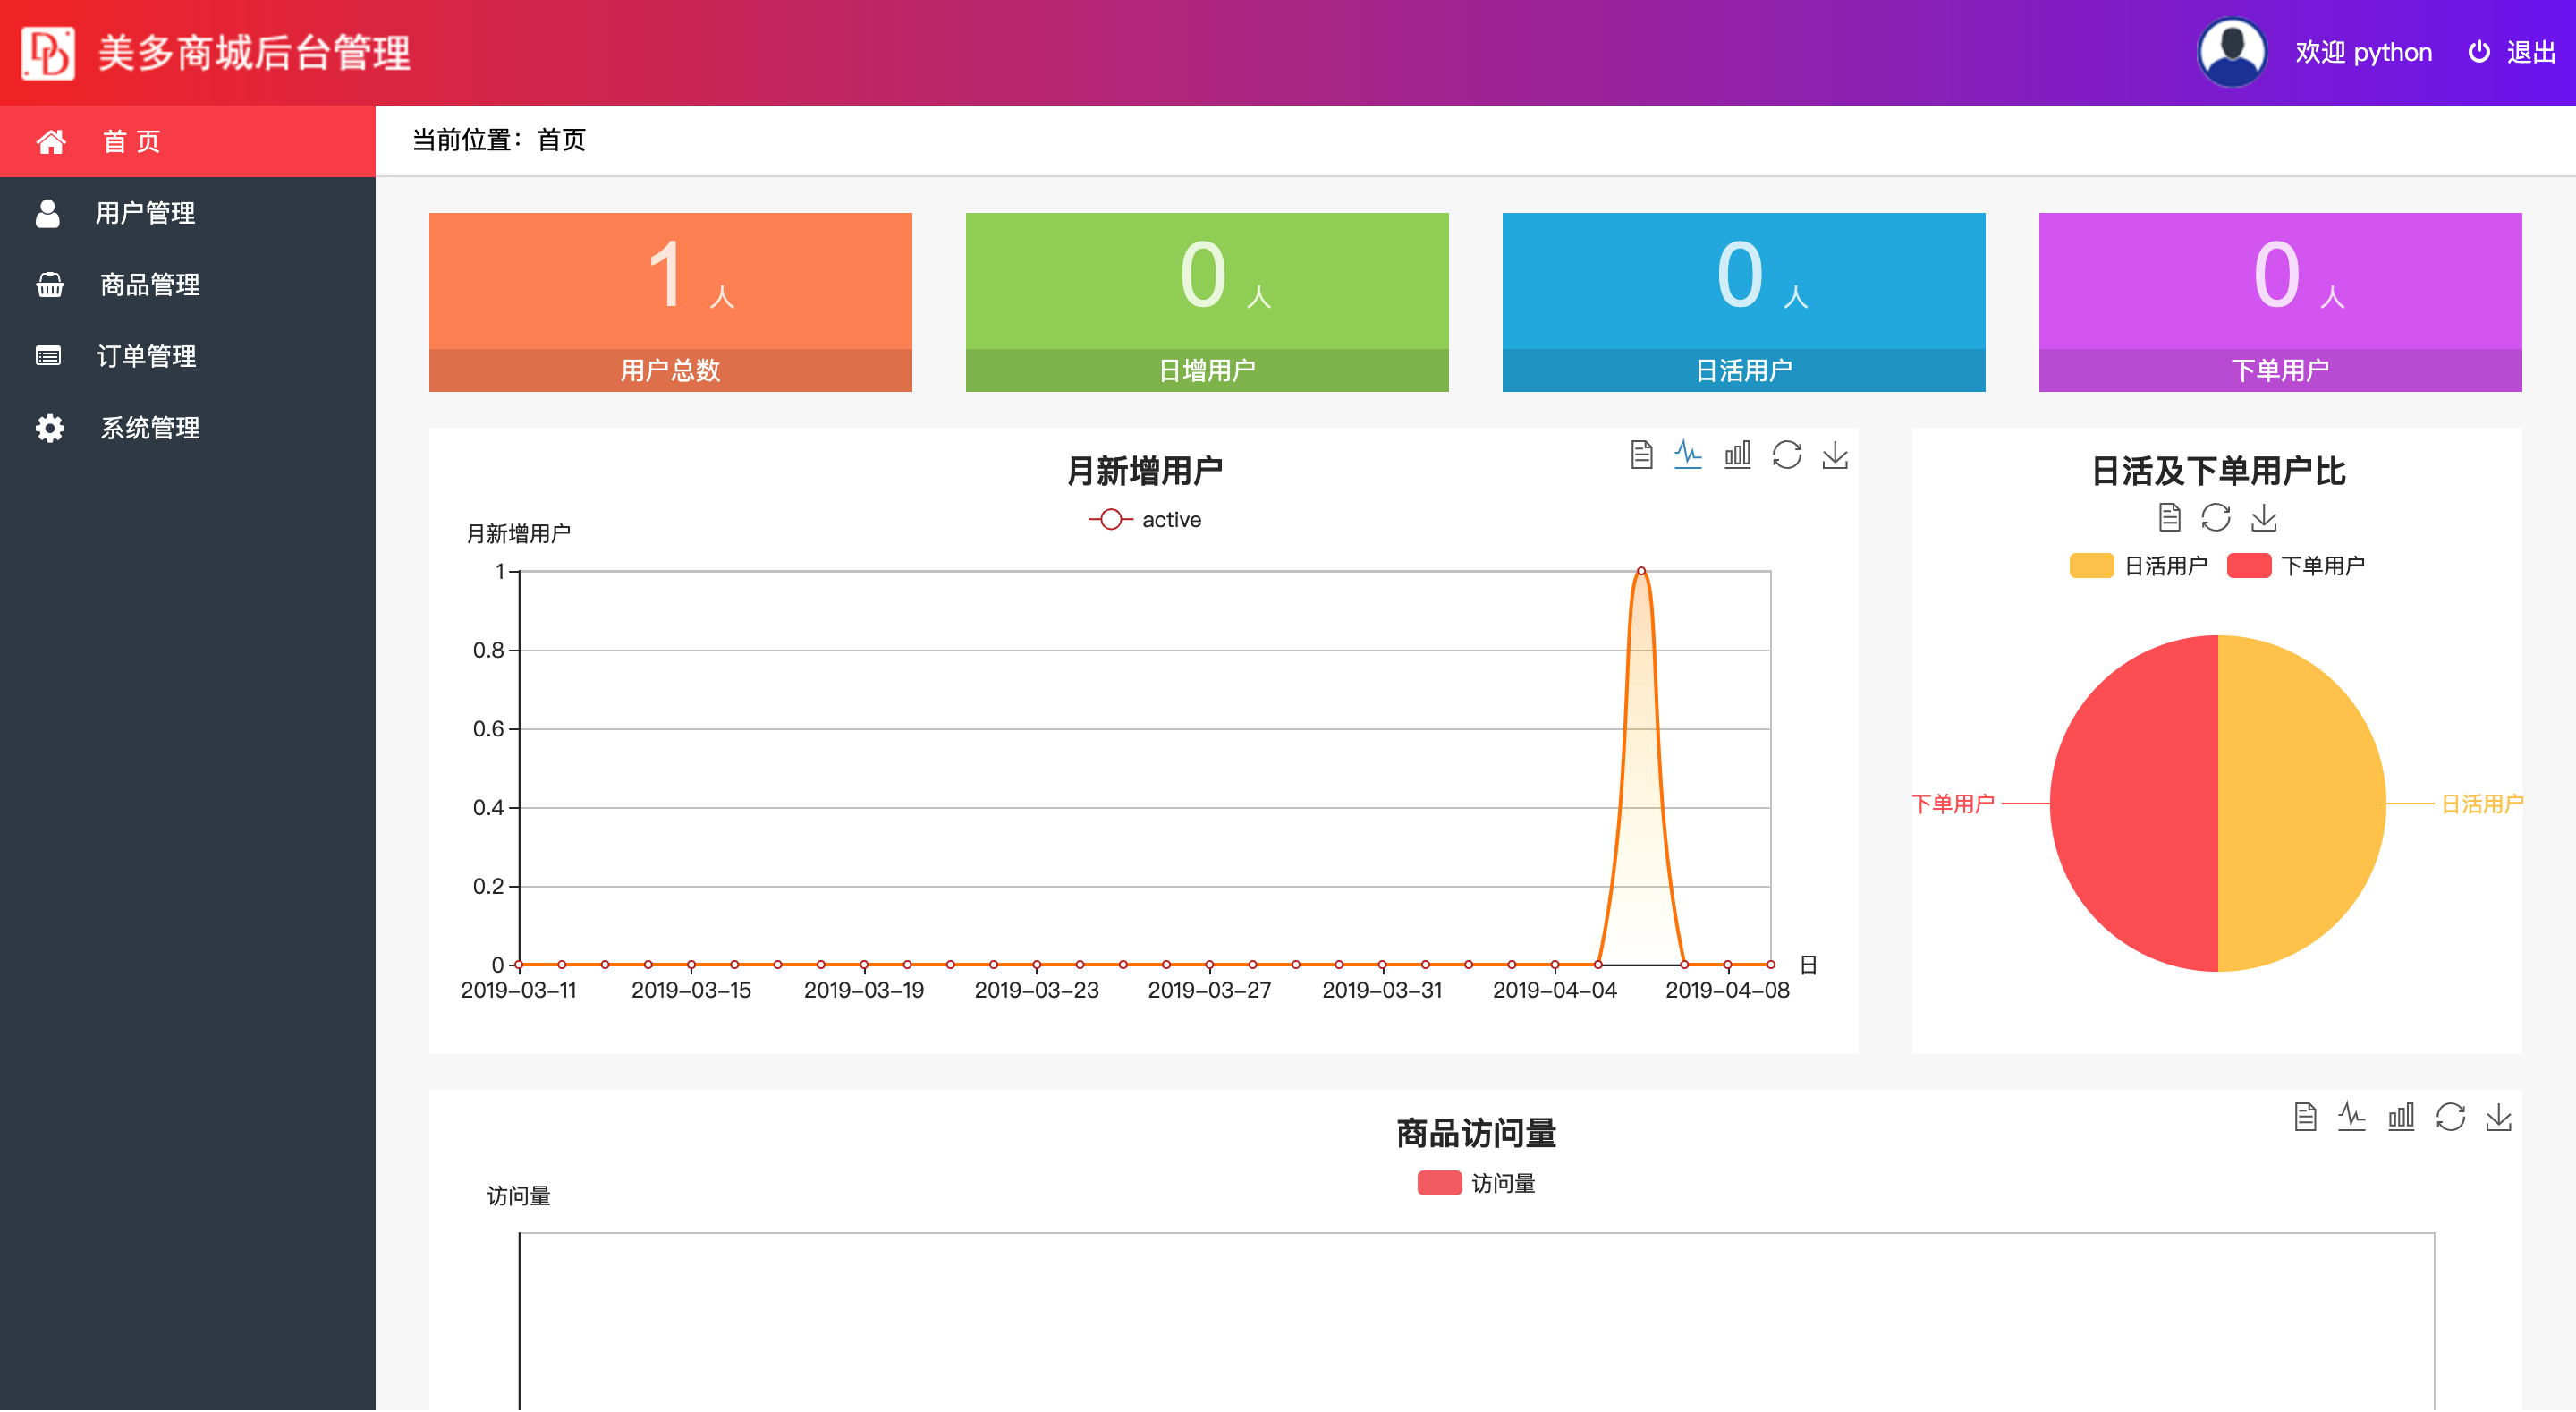Expand 订单管理 in sidebar
Viewport: 2576px width, 1412px height.
[x=146, y=356]
